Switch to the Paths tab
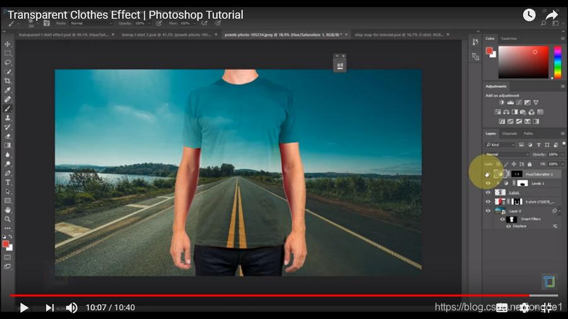Screen dimensions: 568x319 tap(528, 134)
